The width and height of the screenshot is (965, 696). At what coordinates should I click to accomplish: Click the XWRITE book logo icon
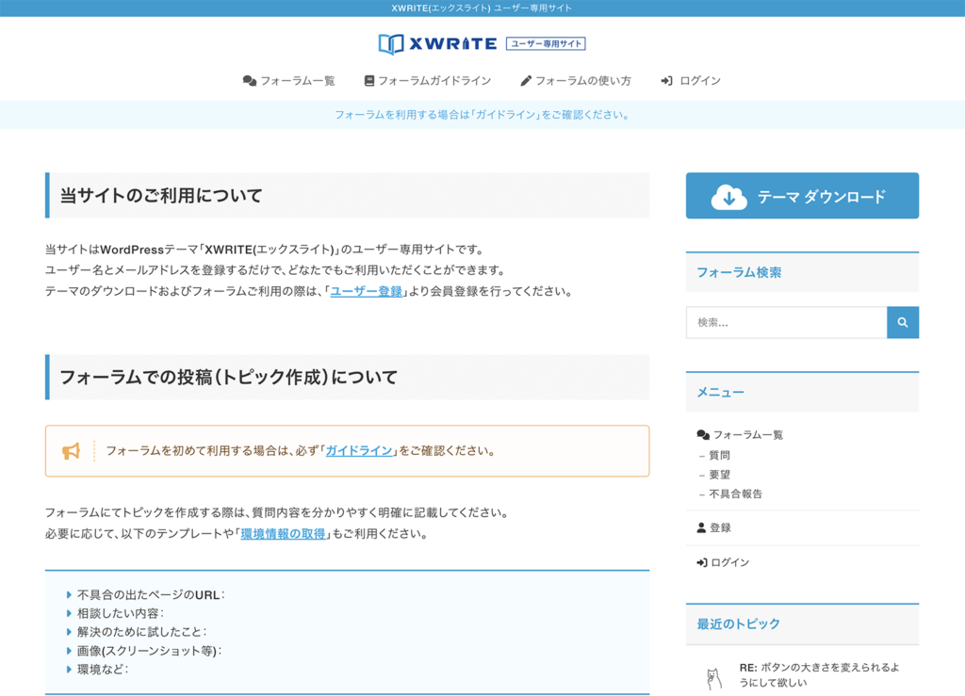(389, 42)
